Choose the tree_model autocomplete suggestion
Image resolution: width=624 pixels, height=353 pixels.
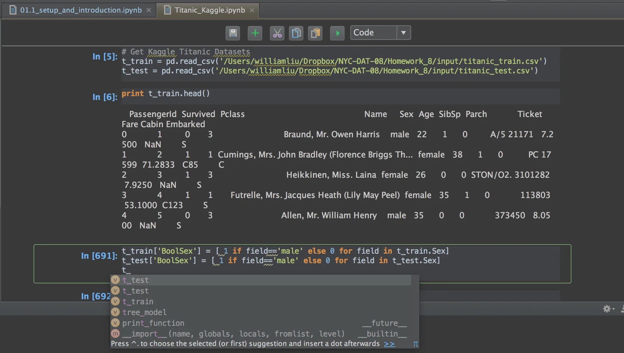point(144,312)
